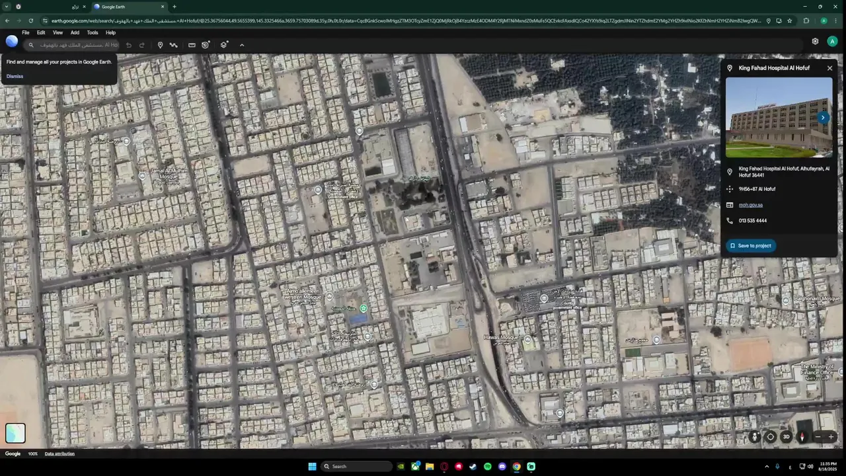Collapse the toolbar with up chevron
Screen dimensions: 846x476
242,45
